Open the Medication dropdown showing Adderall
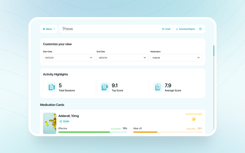 click(x=176, y=58)
